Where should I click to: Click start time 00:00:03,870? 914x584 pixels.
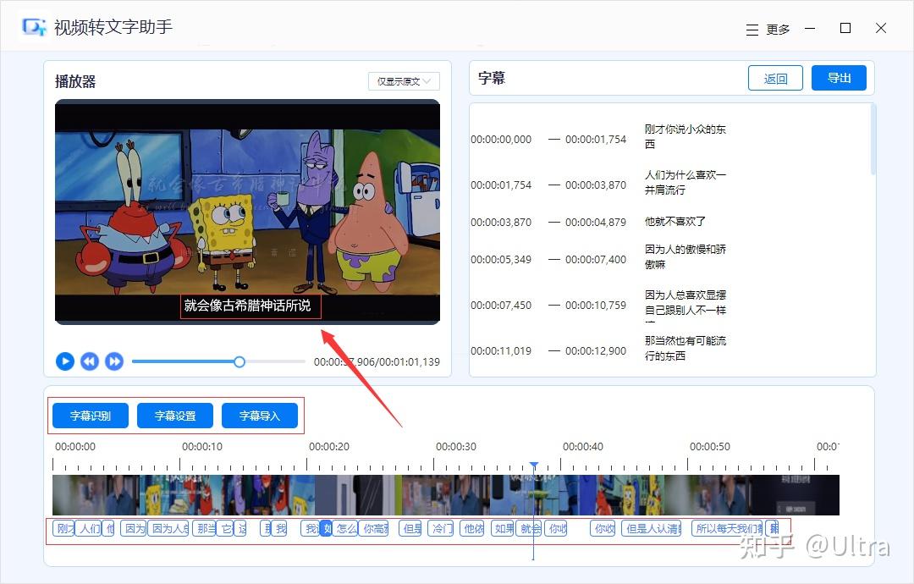pos(501,222)
